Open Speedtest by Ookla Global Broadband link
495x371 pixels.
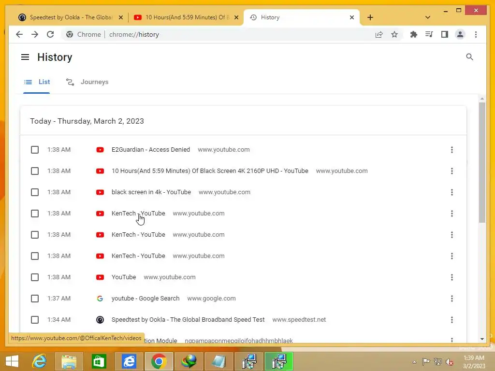[188, 320]
